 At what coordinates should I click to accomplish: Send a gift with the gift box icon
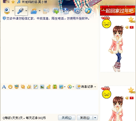[x=55, y=87]
